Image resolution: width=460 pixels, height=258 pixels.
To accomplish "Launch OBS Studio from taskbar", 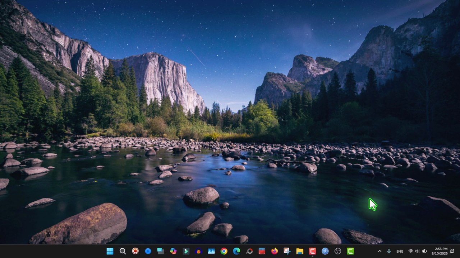I will pos(338,251).
